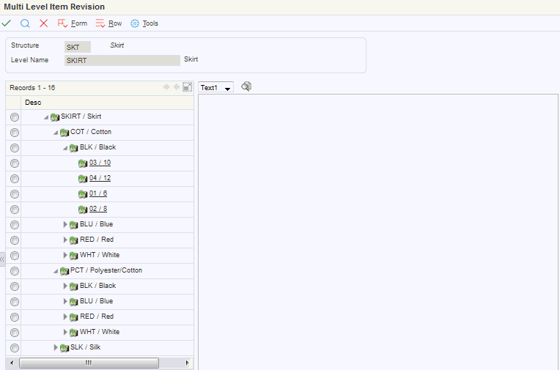
Task: Click the WHT / White icon under Cotton
Action: [73, 256]
